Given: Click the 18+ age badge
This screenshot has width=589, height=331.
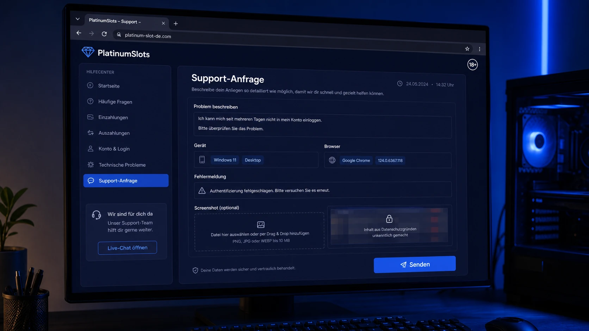Looking at the screenshot, I should click(472, 65).
